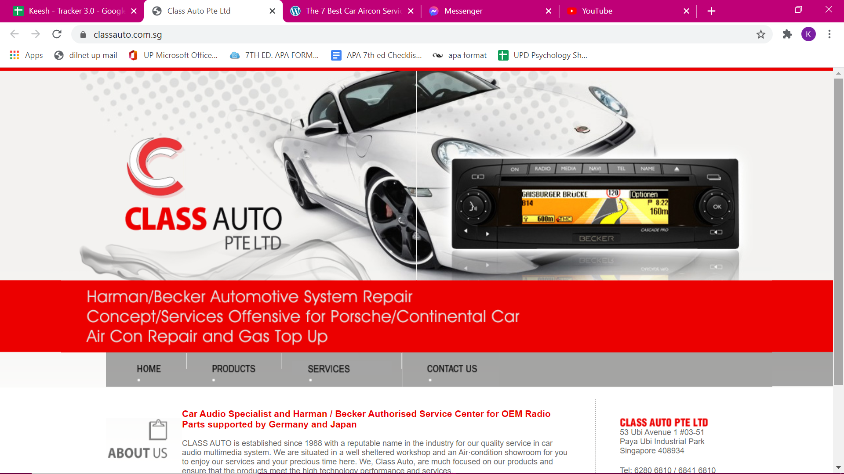The height and width of the screenshot is (474, 844).
Task: Open 7TH ED. APA FORM bookmark
Action: (x=275, y=55)
